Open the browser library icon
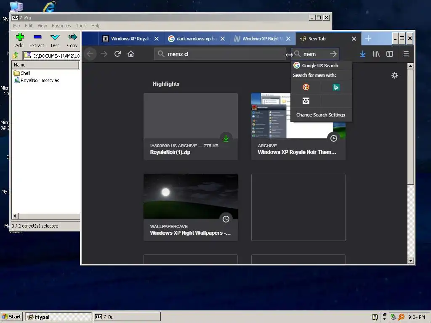The height and width of the screenshot is (323, 431). [x=376, y=54]
